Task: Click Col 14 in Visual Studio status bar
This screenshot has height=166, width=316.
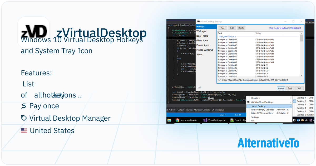Action: (x=238, y=115)
